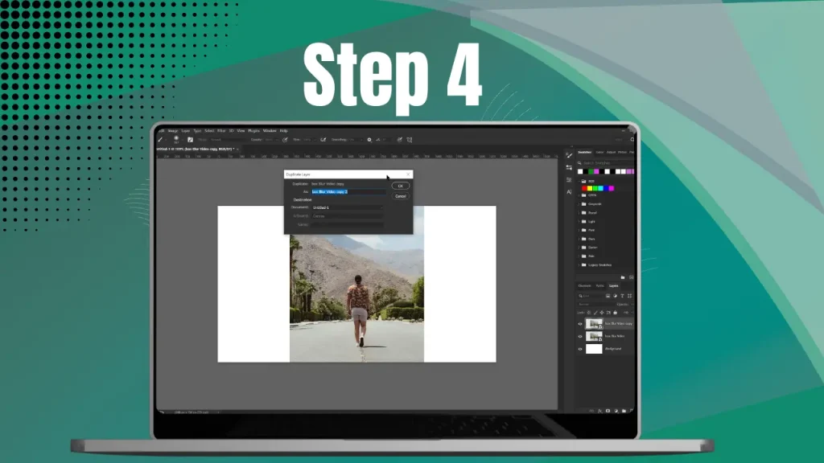Click the search icon at top right
The height and width of the screenshot is (463, 824).
point(632,140)
